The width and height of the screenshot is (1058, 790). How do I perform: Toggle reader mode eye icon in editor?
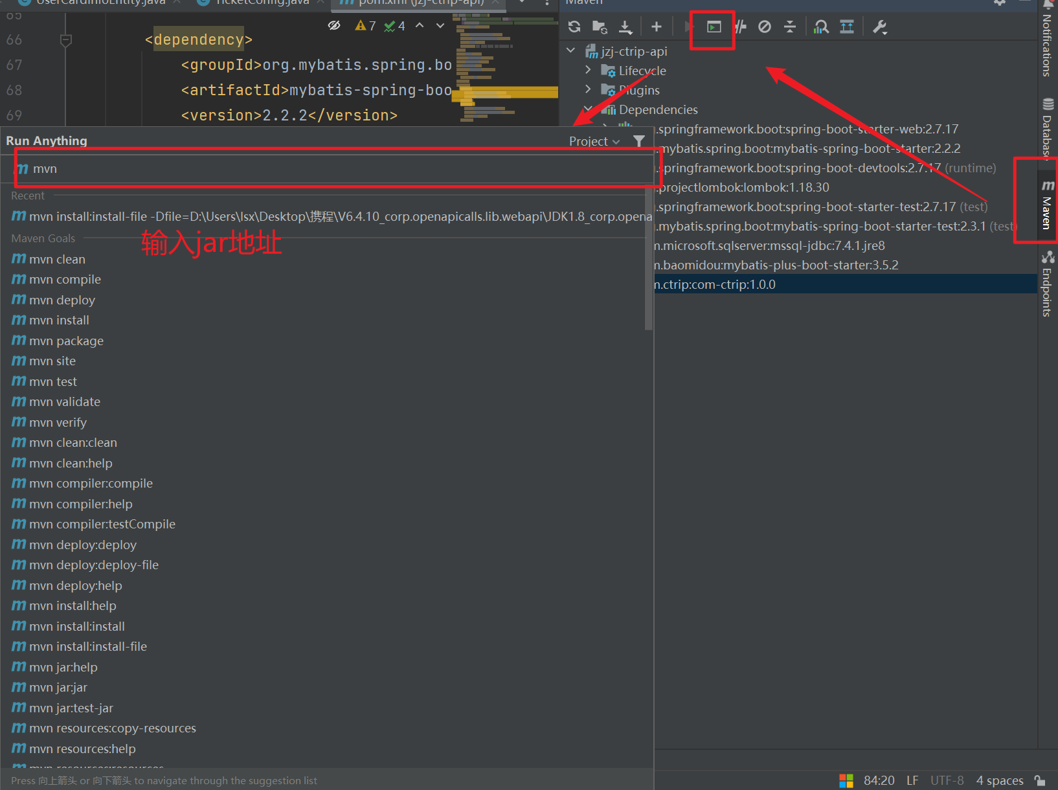click(334, 26)
